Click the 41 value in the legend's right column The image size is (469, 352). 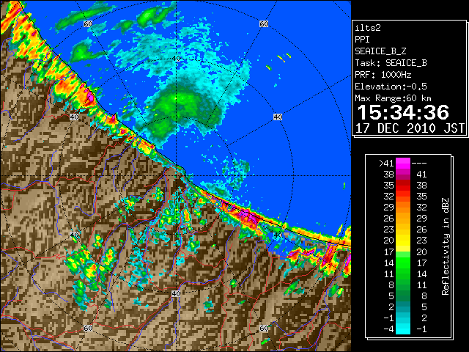421,175
